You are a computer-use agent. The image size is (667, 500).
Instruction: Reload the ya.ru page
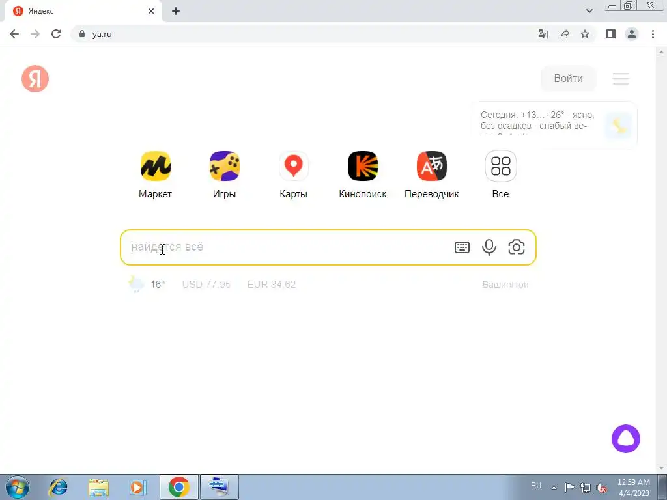pyautogui.click(x=56, y=34)
